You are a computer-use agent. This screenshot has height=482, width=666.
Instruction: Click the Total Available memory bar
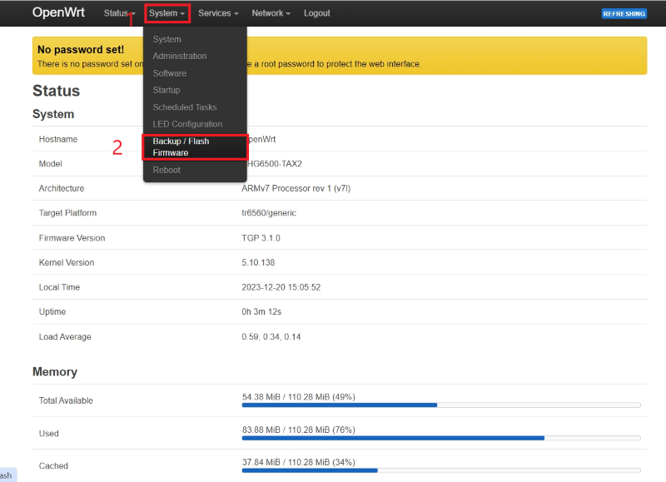[x=440, y=405]
